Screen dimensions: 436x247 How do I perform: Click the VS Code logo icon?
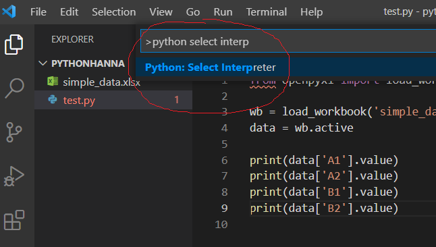pyautogui.click(x=9, y=11)
